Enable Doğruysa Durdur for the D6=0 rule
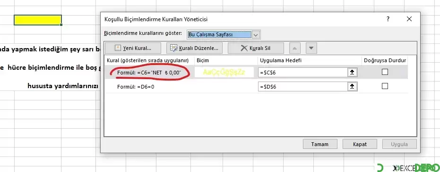The width and height of the screenshot is (440, 172). pyautogui.click(x=385, y=86)
